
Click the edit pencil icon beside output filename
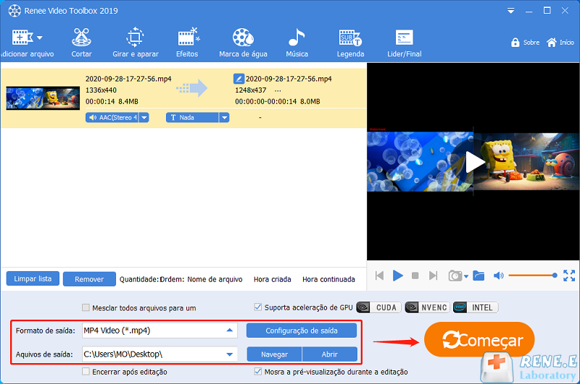239,79
